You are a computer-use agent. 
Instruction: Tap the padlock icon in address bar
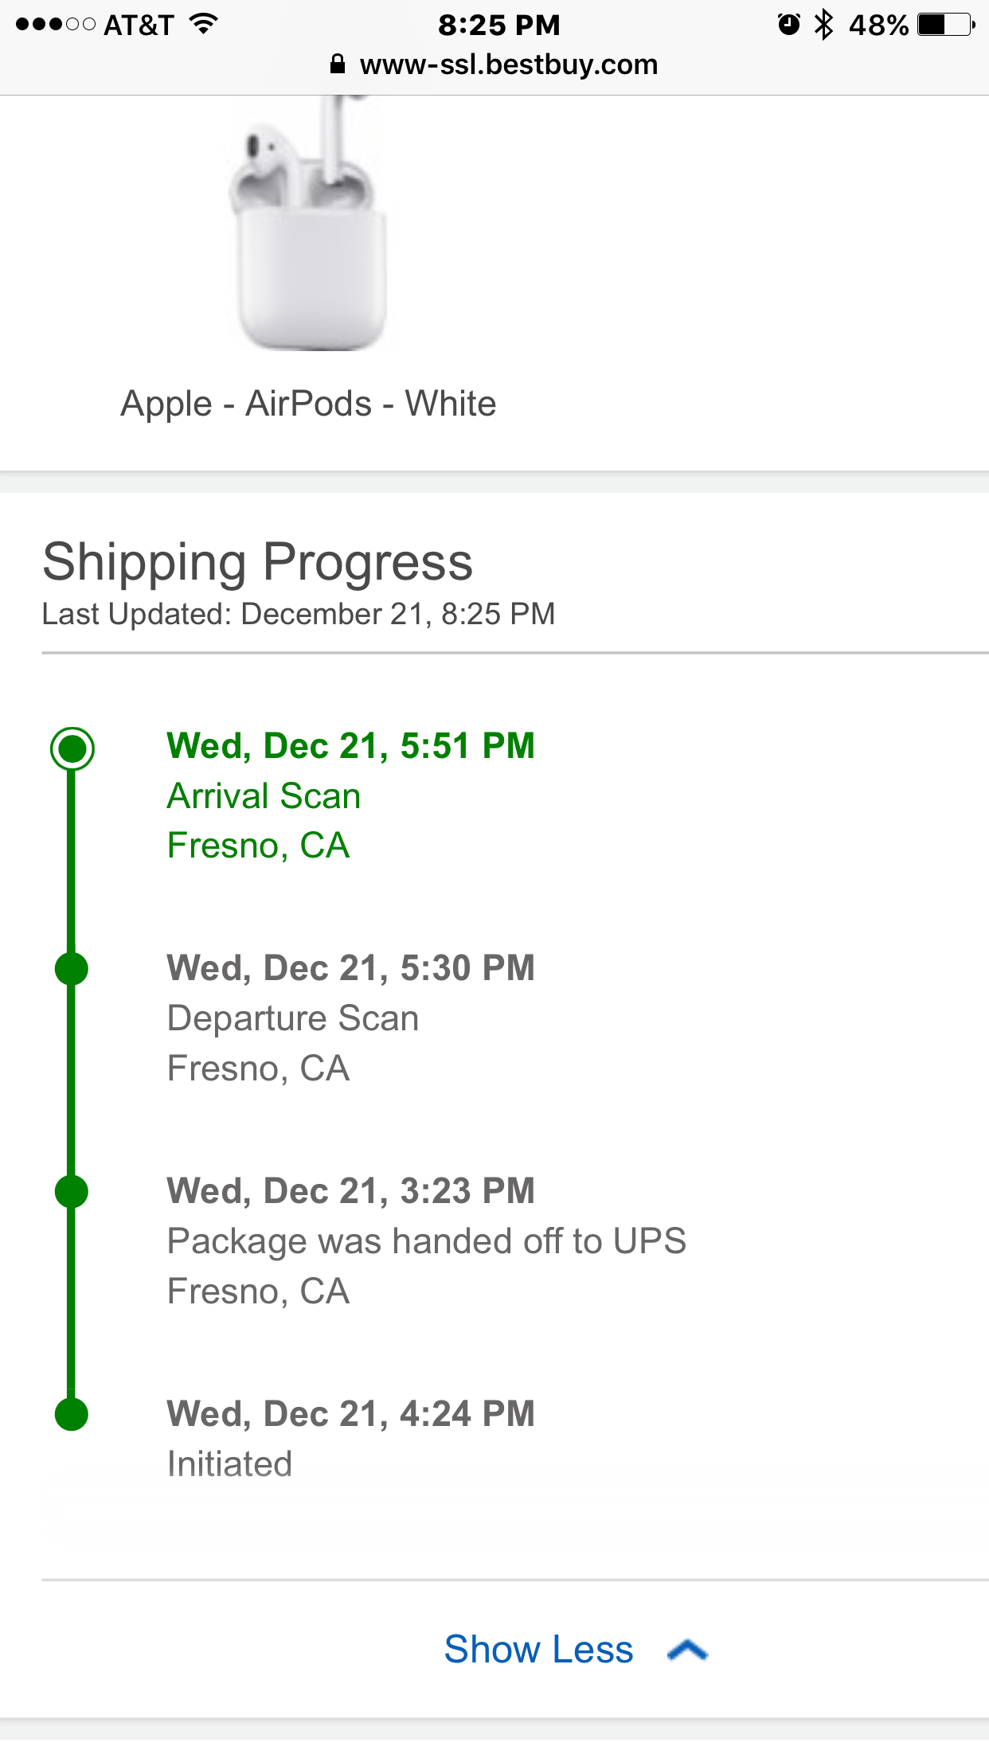pyautogui.click(x=338, y=64)
